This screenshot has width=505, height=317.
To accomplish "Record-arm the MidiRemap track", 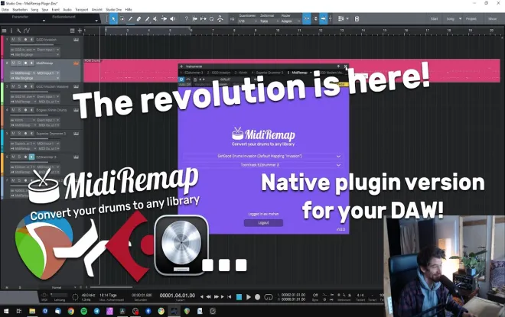I will (25, 63).
